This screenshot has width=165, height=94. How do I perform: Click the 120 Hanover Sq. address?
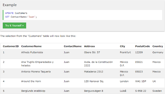(94, 81)
